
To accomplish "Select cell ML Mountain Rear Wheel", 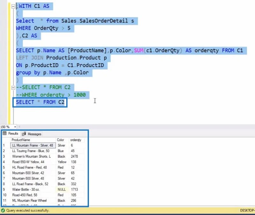I will point(33,201).
